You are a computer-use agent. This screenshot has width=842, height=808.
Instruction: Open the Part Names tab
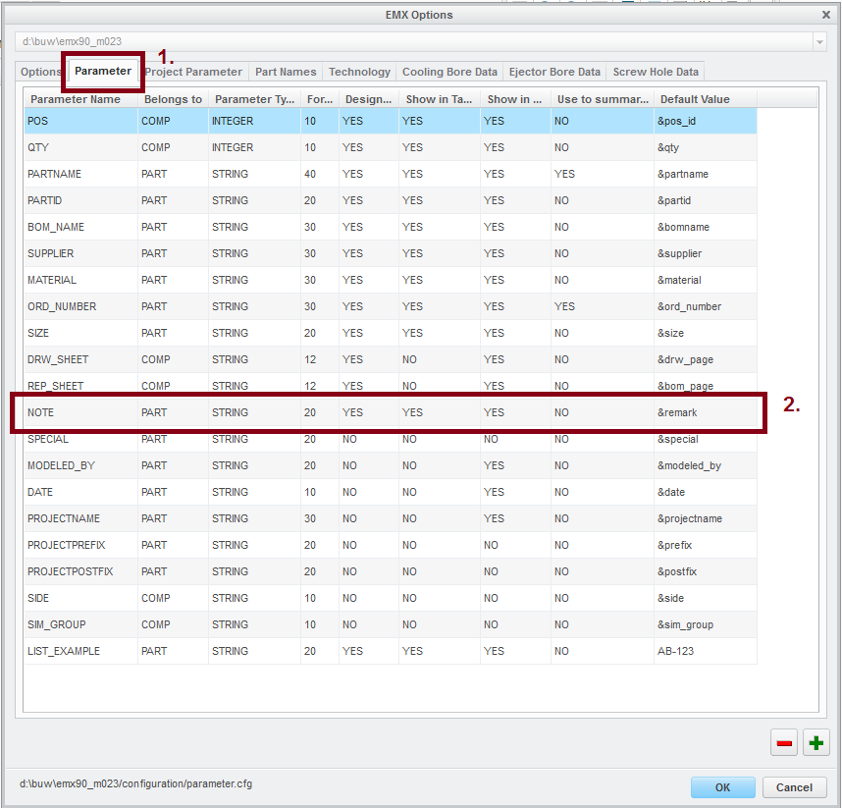click(286, 72)
